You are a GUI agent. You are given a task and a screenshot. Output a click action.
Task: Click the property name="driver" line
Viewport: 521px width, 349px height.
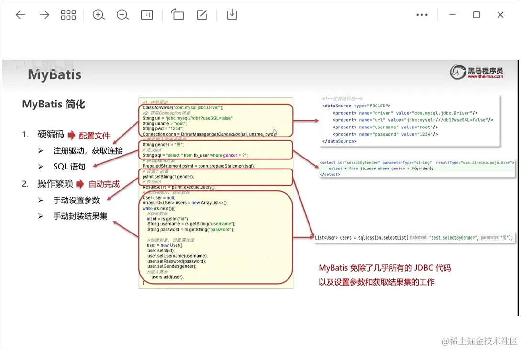coord(405,113)
